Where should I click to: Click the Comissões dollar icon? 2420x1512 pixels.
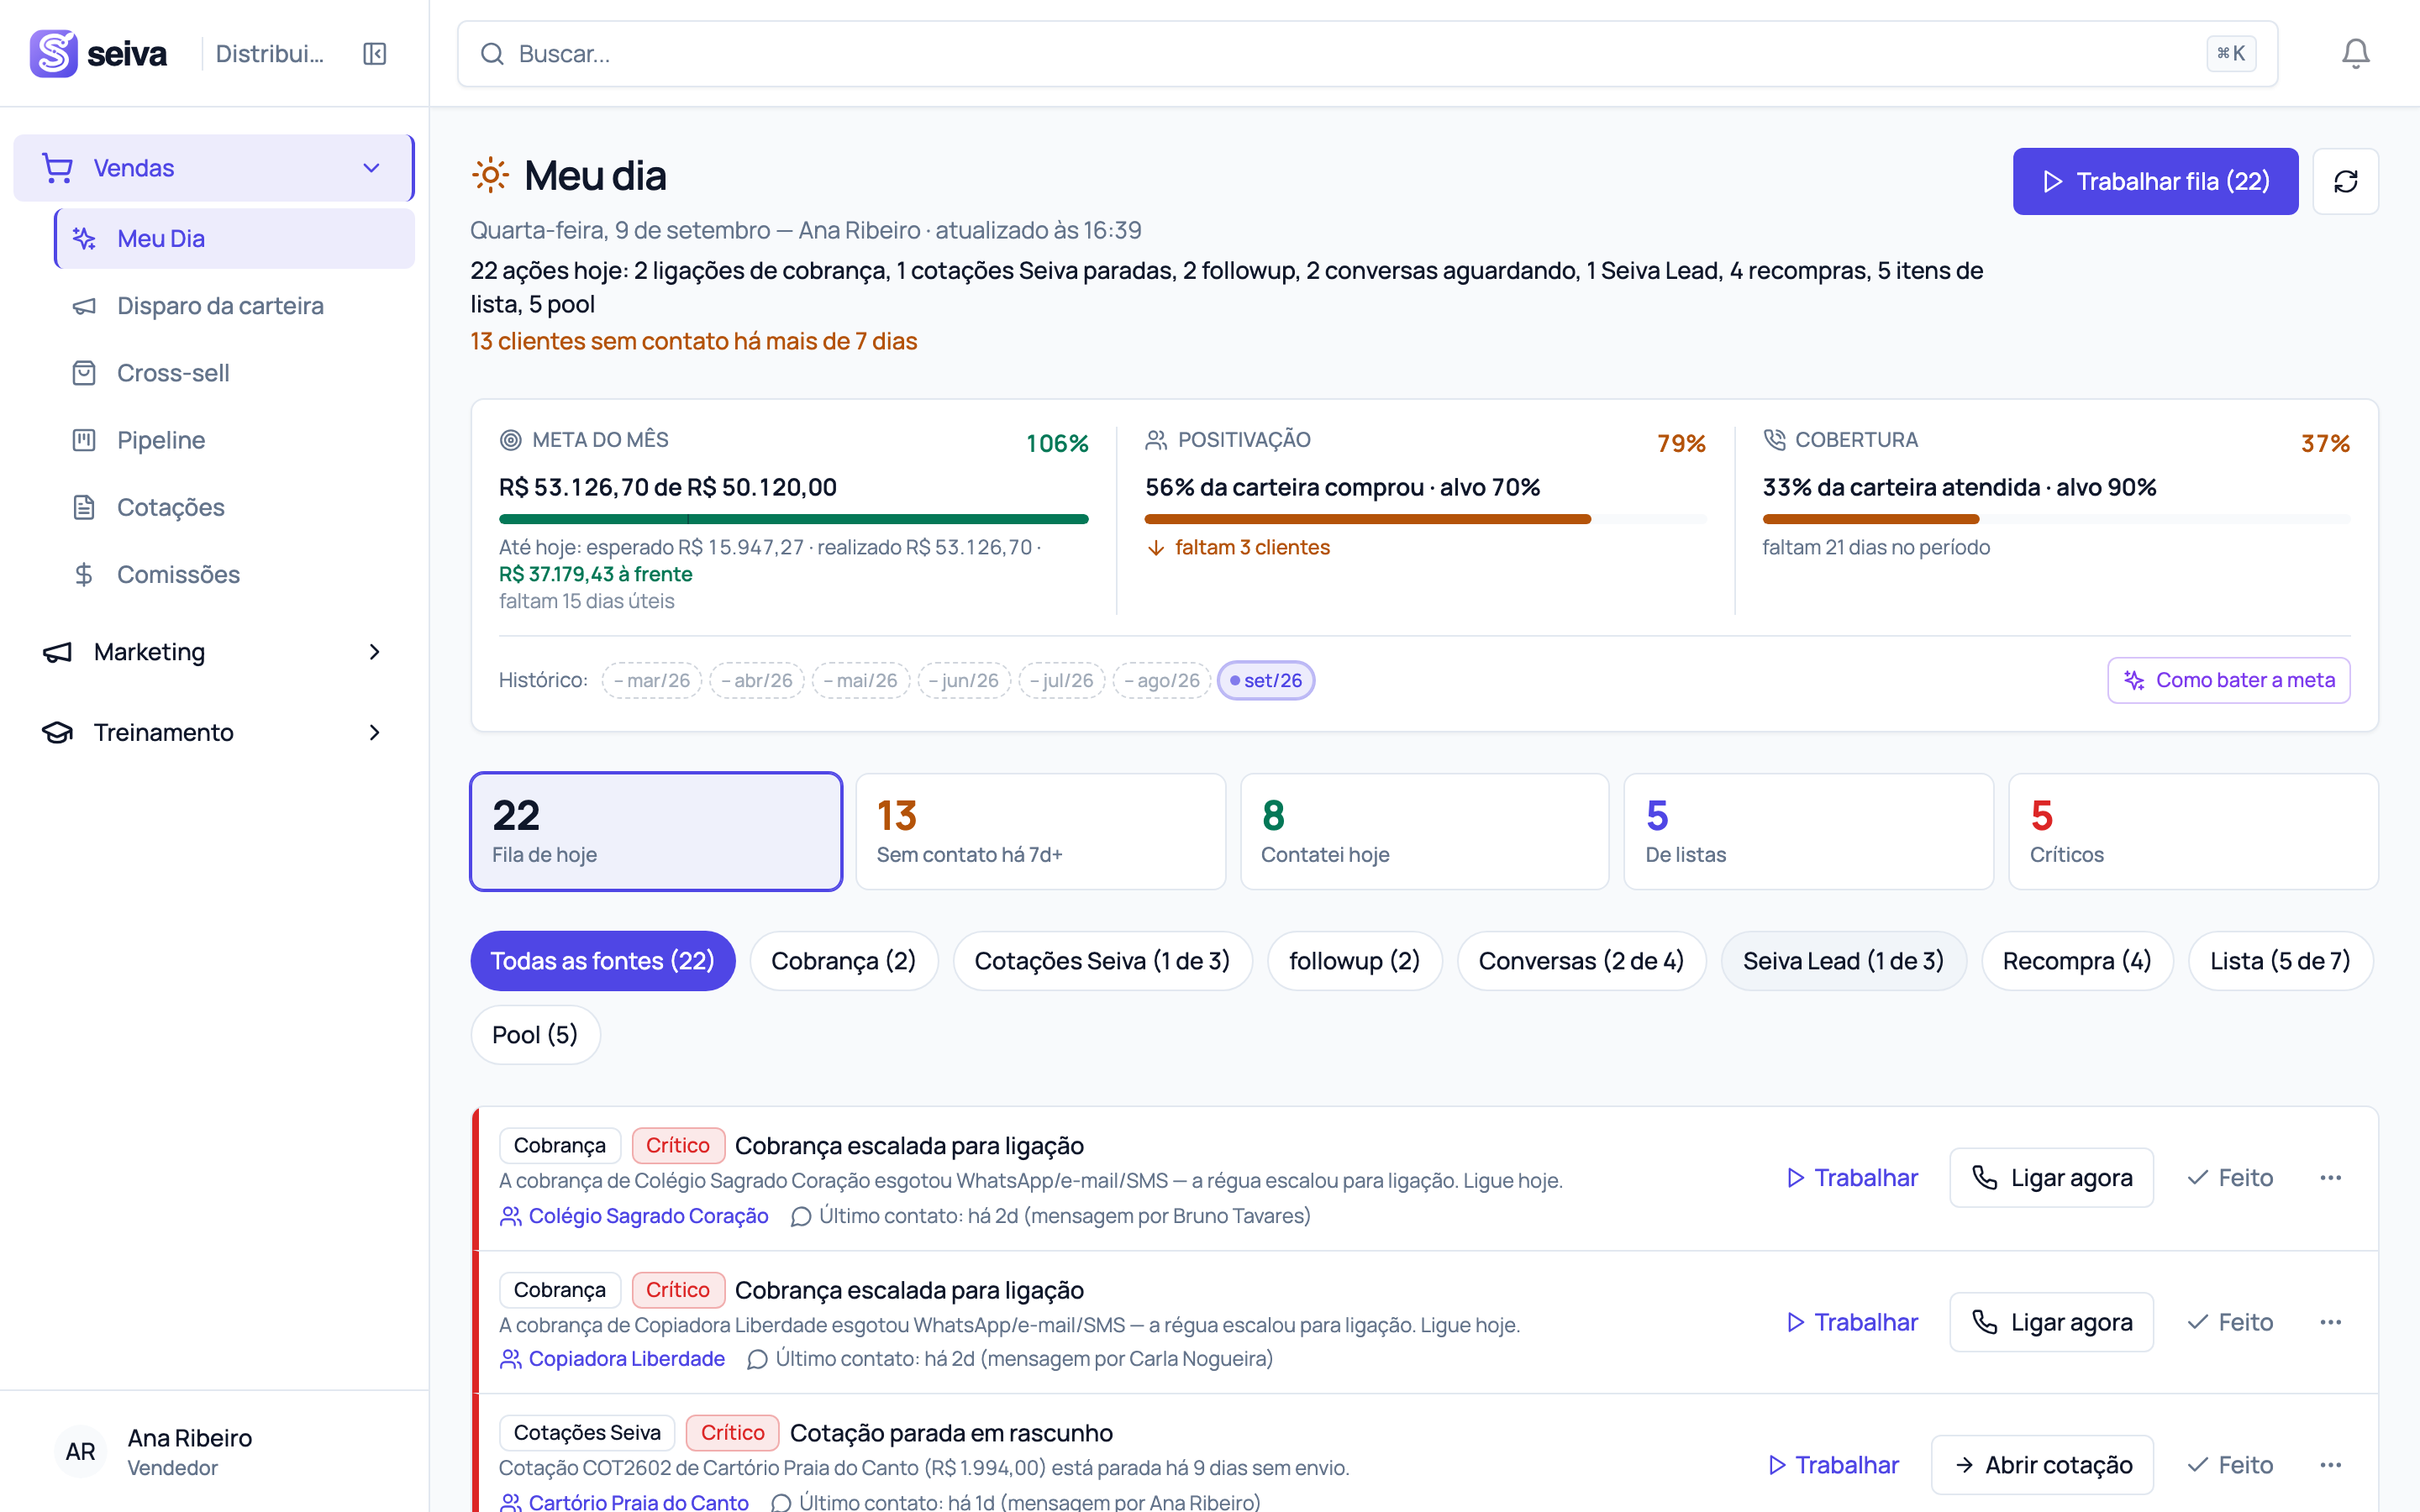point(84,574)
